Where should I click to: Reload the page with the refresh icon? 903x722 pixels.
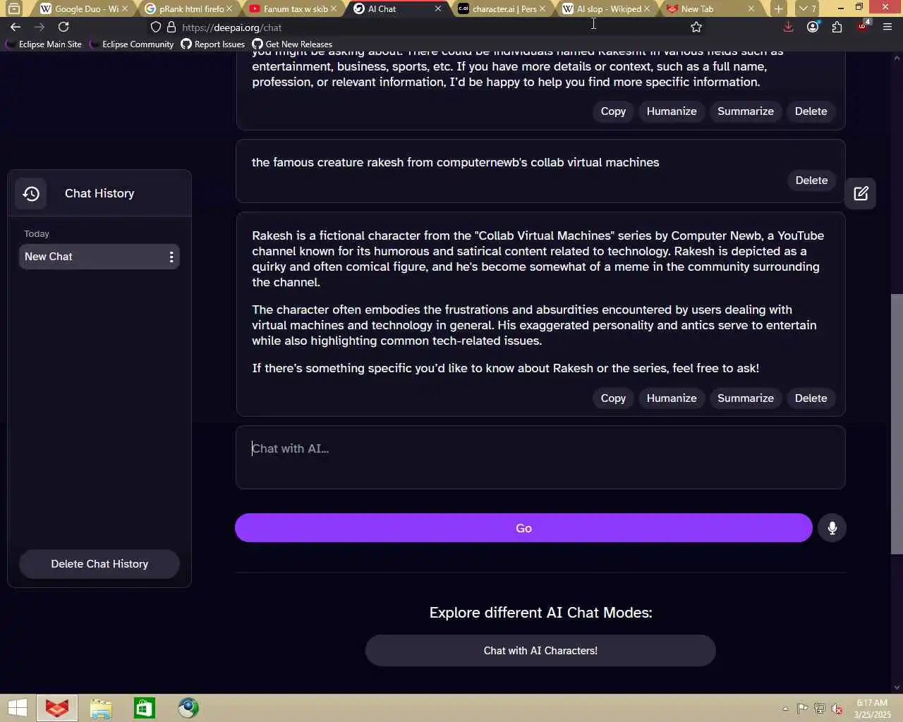63,27
